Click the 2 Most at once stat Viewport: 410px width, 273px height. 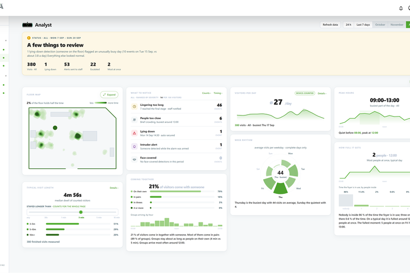click(x=114, y=66)
